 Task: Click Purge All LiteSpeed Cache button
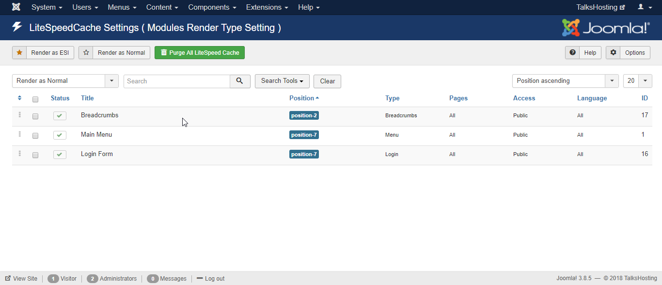tap(200, 53)
